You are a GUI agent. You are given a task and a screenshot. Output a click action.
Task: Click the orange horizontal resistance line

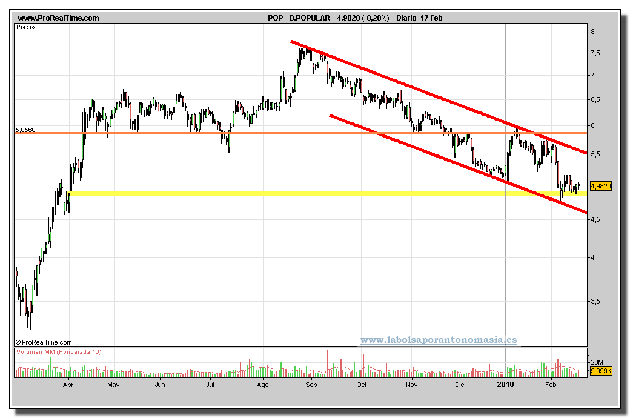point(300,133)
